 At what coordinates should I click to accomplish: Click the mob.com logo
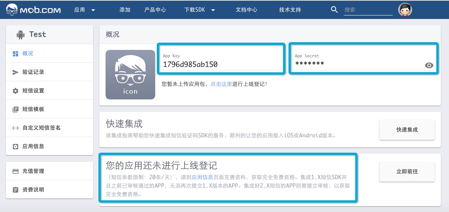(33, 10)
